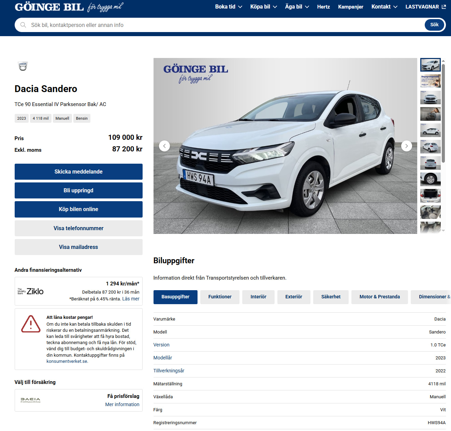Expand the Köpa bil dropdown menu
Screen dimensions: 451x431
tap(263, 7)
